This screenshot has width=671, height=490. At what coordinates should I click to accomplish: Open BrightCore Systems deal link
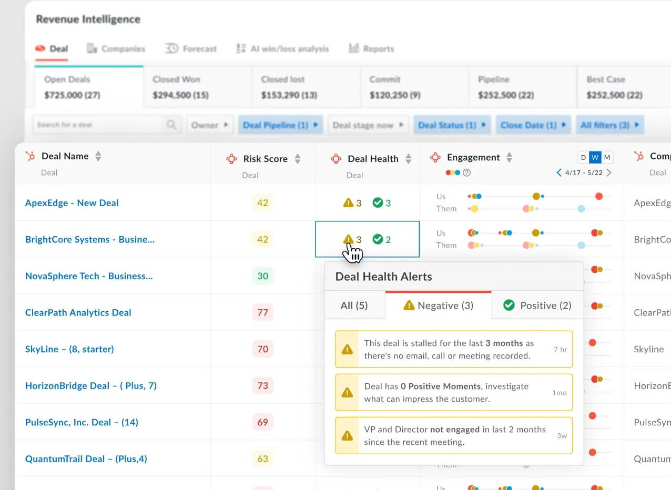[x=90, y=239]
